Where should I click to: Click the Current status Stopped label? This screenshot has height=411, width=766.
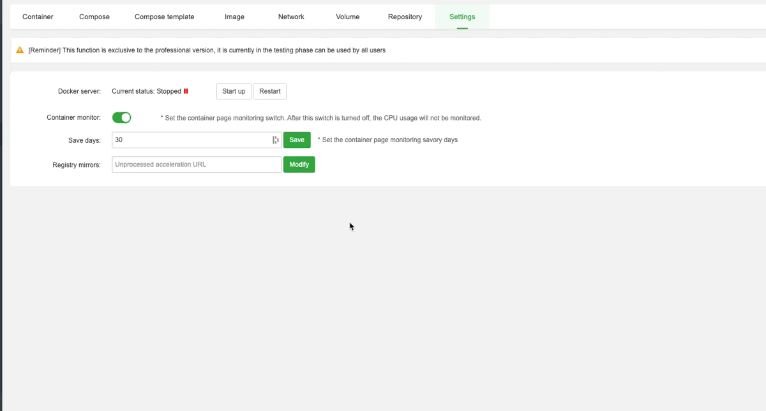pyautogui.click(x=146, y=90)
